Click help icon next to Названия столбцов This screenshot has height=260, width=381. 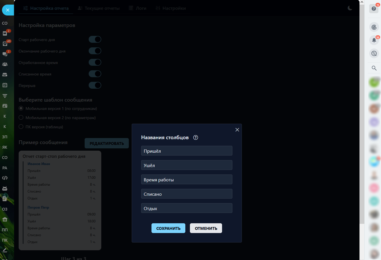click(196, 137)
